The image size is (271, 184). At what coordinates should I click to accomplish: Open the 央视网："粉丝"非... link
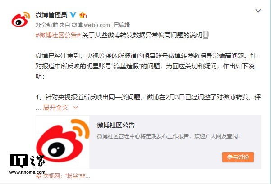(x=67, y=176)
